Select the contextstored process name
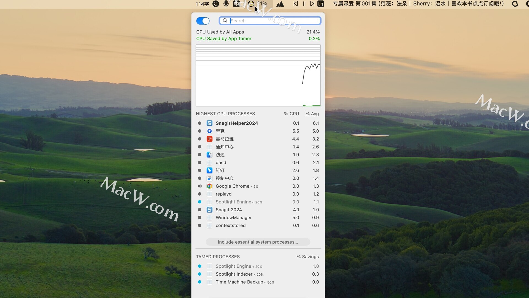Image resolution: width=529 pixels, height=298 pixels. (x=231, y=225)
